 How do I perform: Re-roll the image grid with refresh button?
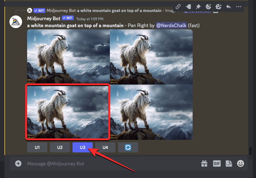coord(128,147)
